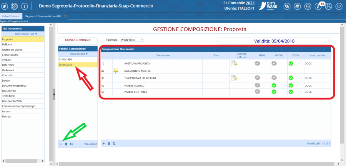Viewport: 346px width, 166px height.
Task: Toggle XHTML check for Parere Tecnico
Action: pyautogui.click(x=274, y=85)
